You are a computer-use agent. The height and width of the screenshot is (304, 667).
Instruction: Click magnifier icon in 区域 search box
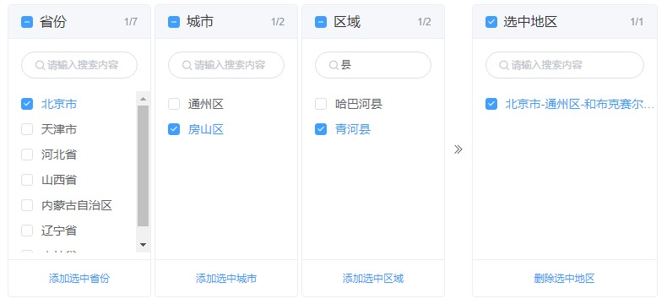point(334,65)
